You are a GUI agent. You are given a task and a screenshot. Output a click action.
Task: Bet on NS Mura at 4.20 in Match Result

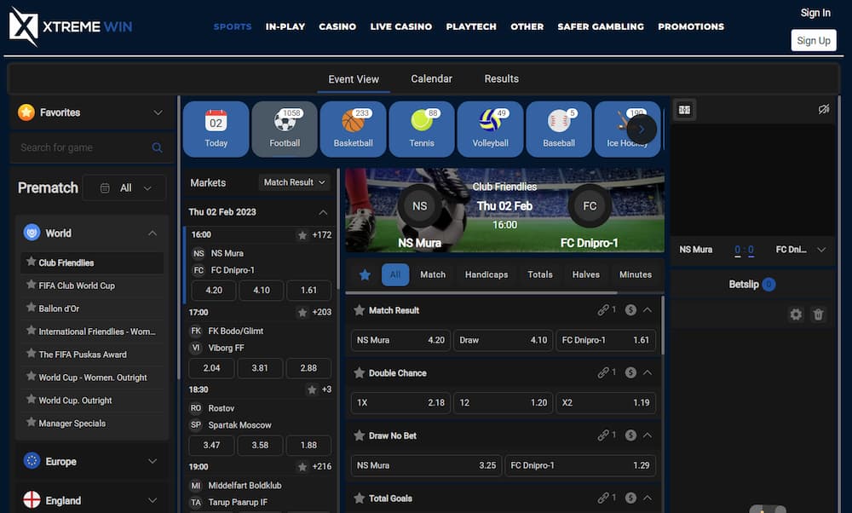click(x=400, y=340)
